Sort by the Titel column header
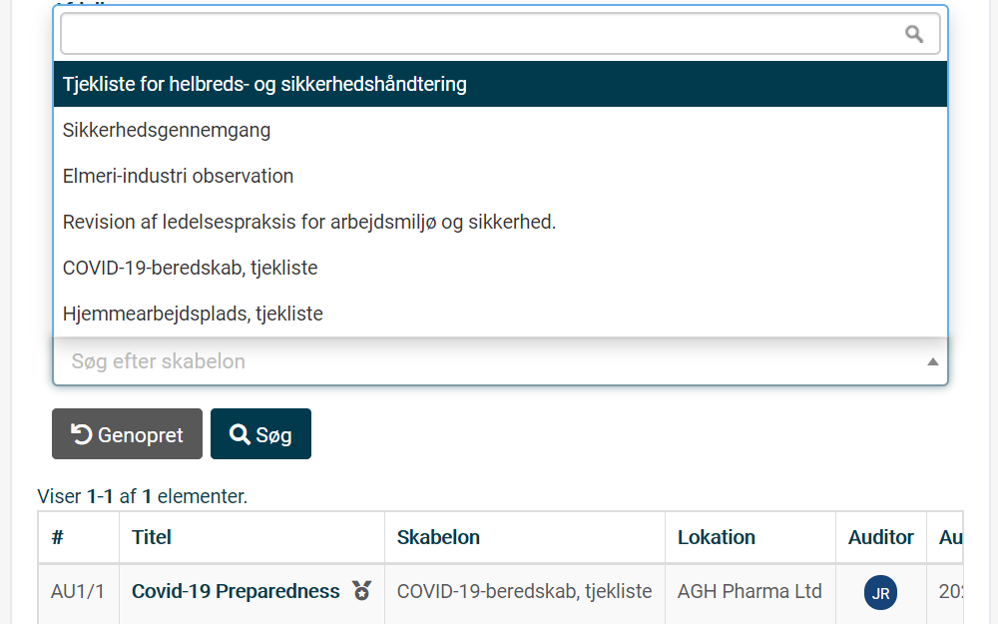Viewport: 998px width, 624px height. pos(152,537)
